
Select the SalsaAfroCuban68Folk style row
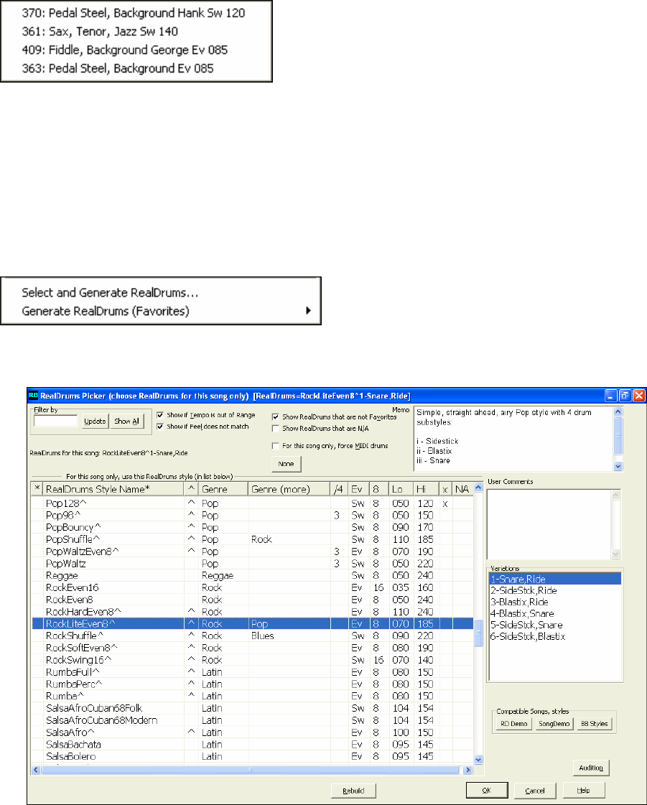[x=252, y=708]
